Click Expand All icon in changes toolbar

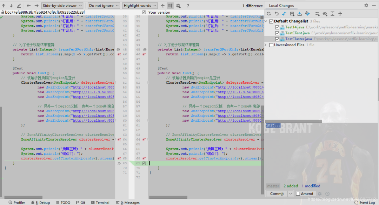[332, 14]
